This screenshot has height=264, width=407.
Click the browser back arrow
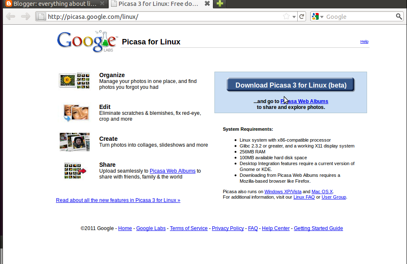click(x=11, y=17)
